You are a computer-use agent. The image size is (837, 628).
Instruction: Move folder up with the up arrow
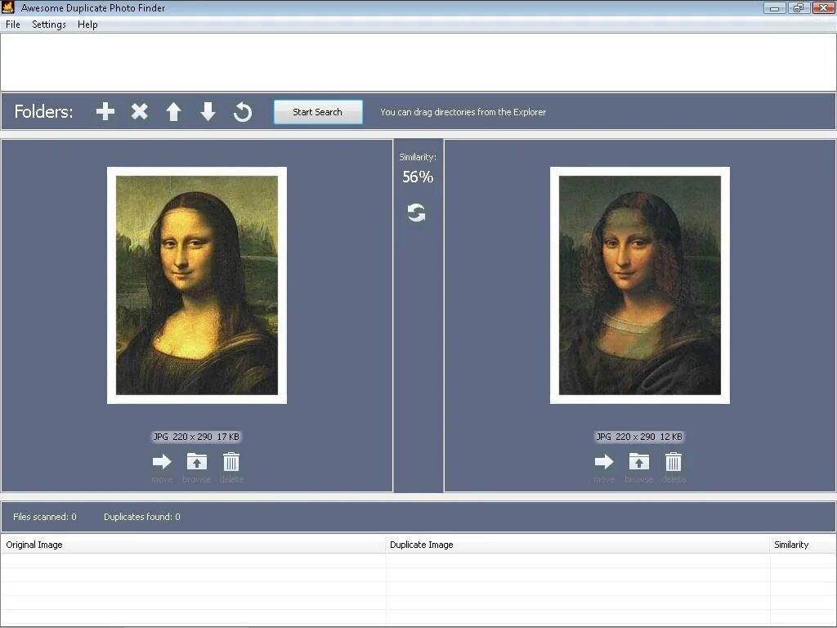click(x=173, y=111)
